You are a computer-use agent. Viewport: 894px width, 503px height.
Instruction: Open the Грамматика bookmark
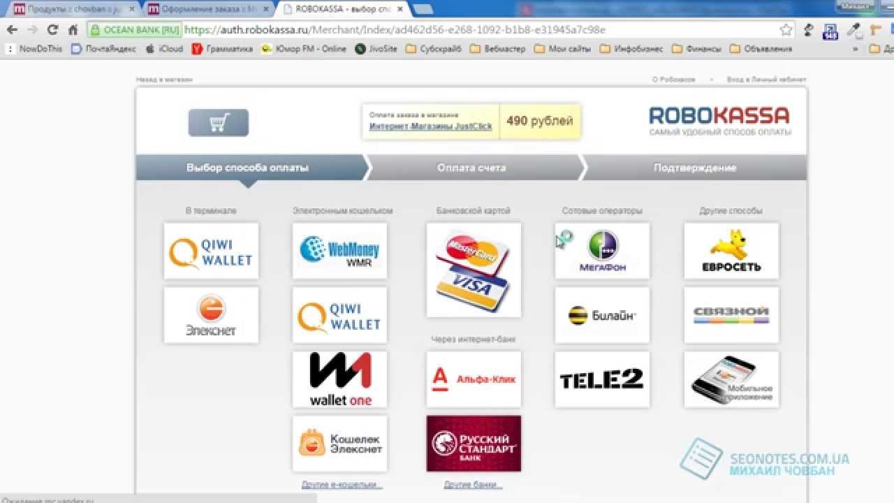point(223,49)
